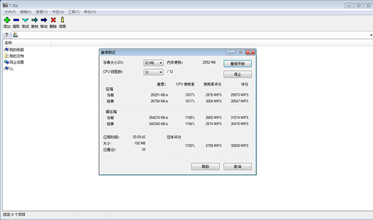Click the Move arrow toolbar icon
373x220 pixels.
[44, 20]
